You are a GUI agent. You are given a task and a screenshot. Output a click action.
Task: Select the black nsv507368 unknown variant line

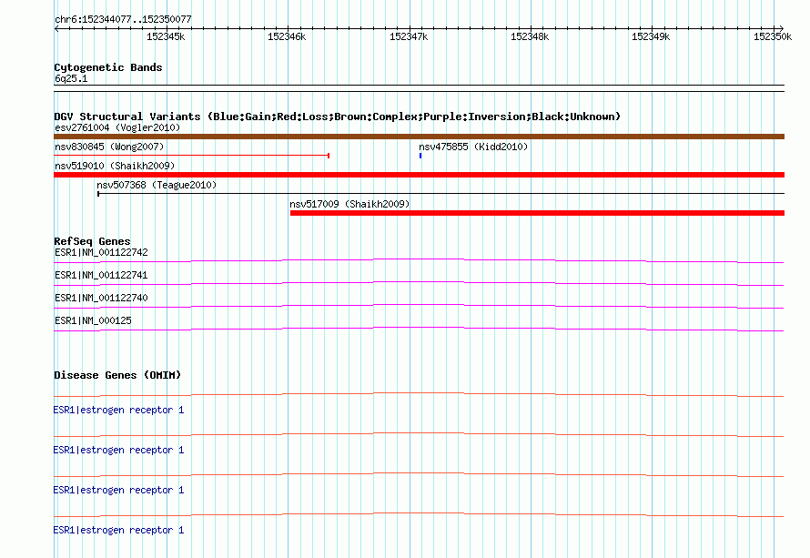440,194
